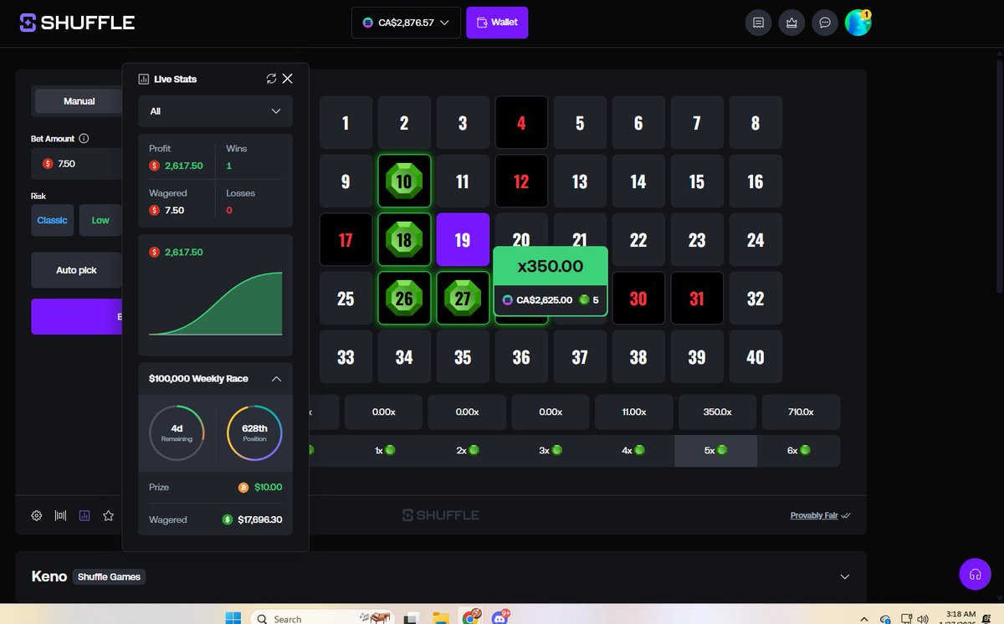Image resolution: width=1004 pixels, height=624 pixels.
Task: Open the bet slip receipt icon
Action: (758, 23)
